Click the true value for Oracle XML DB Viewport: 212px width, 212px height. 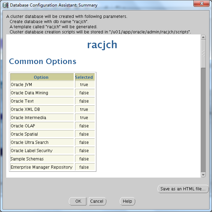(85, 109)
